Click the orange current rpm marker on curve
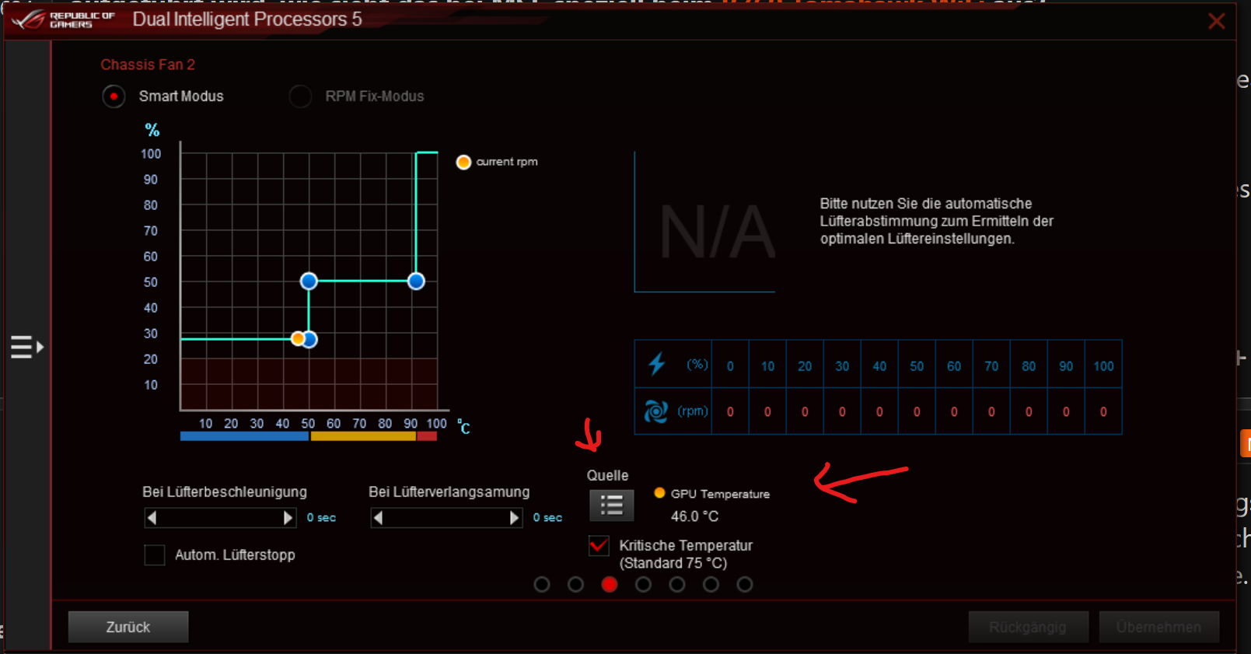Viewport: 1251px width, 654px height. (297, 338)
